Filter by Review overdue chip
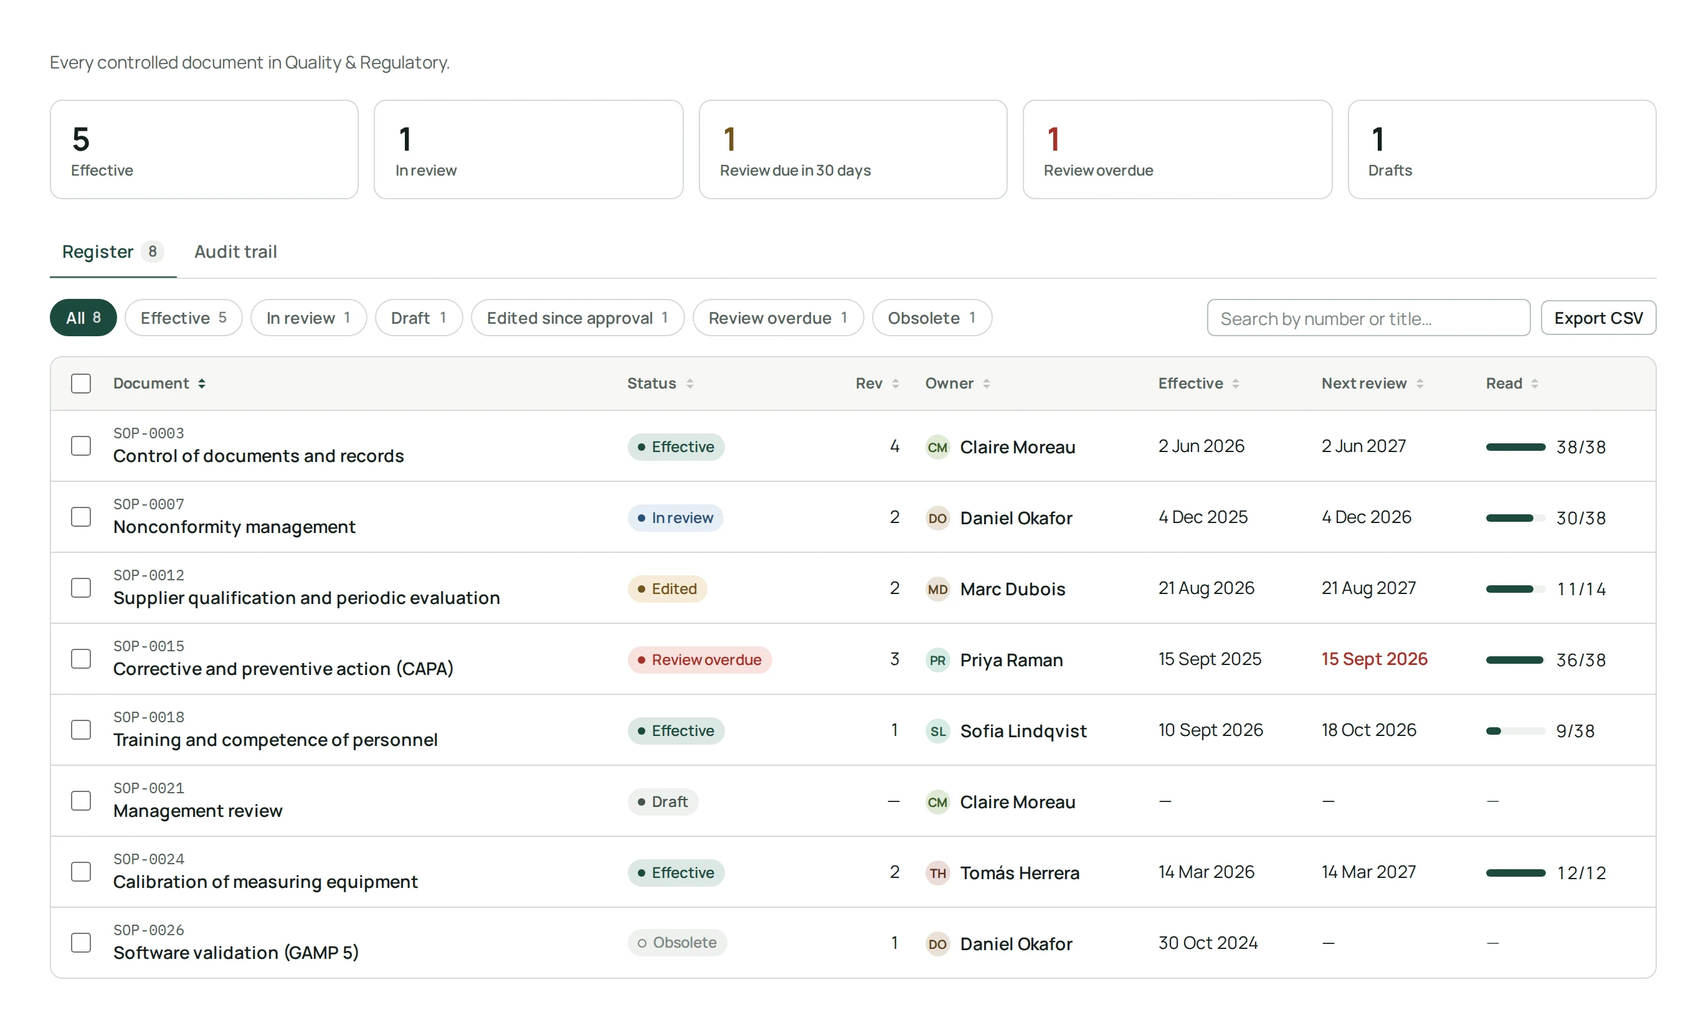 [x=778, y=318]
